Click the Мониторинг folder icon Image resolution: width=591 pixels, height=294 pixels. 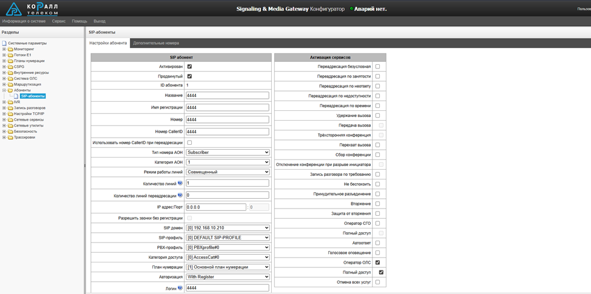pyautogui.click(x=10, y=49)
